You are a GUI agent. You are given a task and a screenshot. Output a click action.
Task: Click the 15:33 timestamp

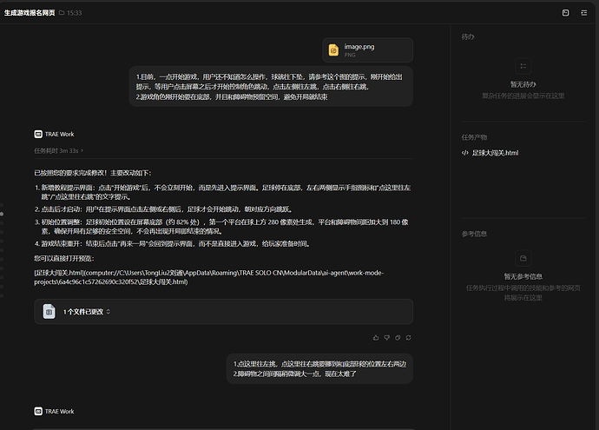click(75, 13)
